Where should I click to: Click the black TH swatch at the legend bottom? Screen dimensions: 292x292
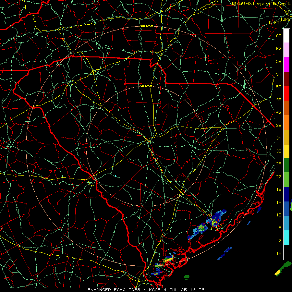(x=286, y=252)
